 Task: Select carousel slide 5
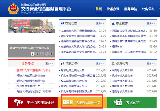[x=51, y=54]
